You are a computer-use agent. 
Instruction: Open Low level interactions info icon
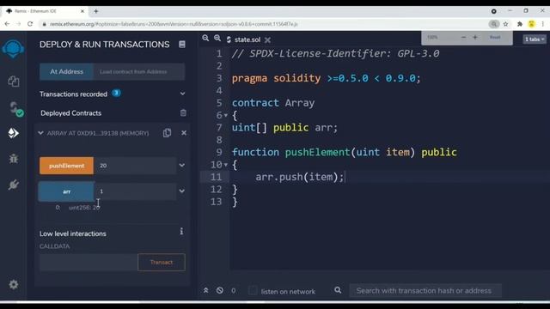click(181, 231)
